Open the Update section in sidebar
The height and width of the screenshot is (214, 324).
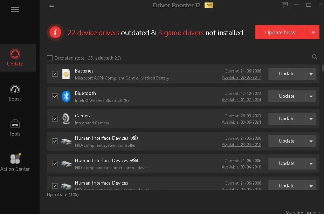pos(15,58)
